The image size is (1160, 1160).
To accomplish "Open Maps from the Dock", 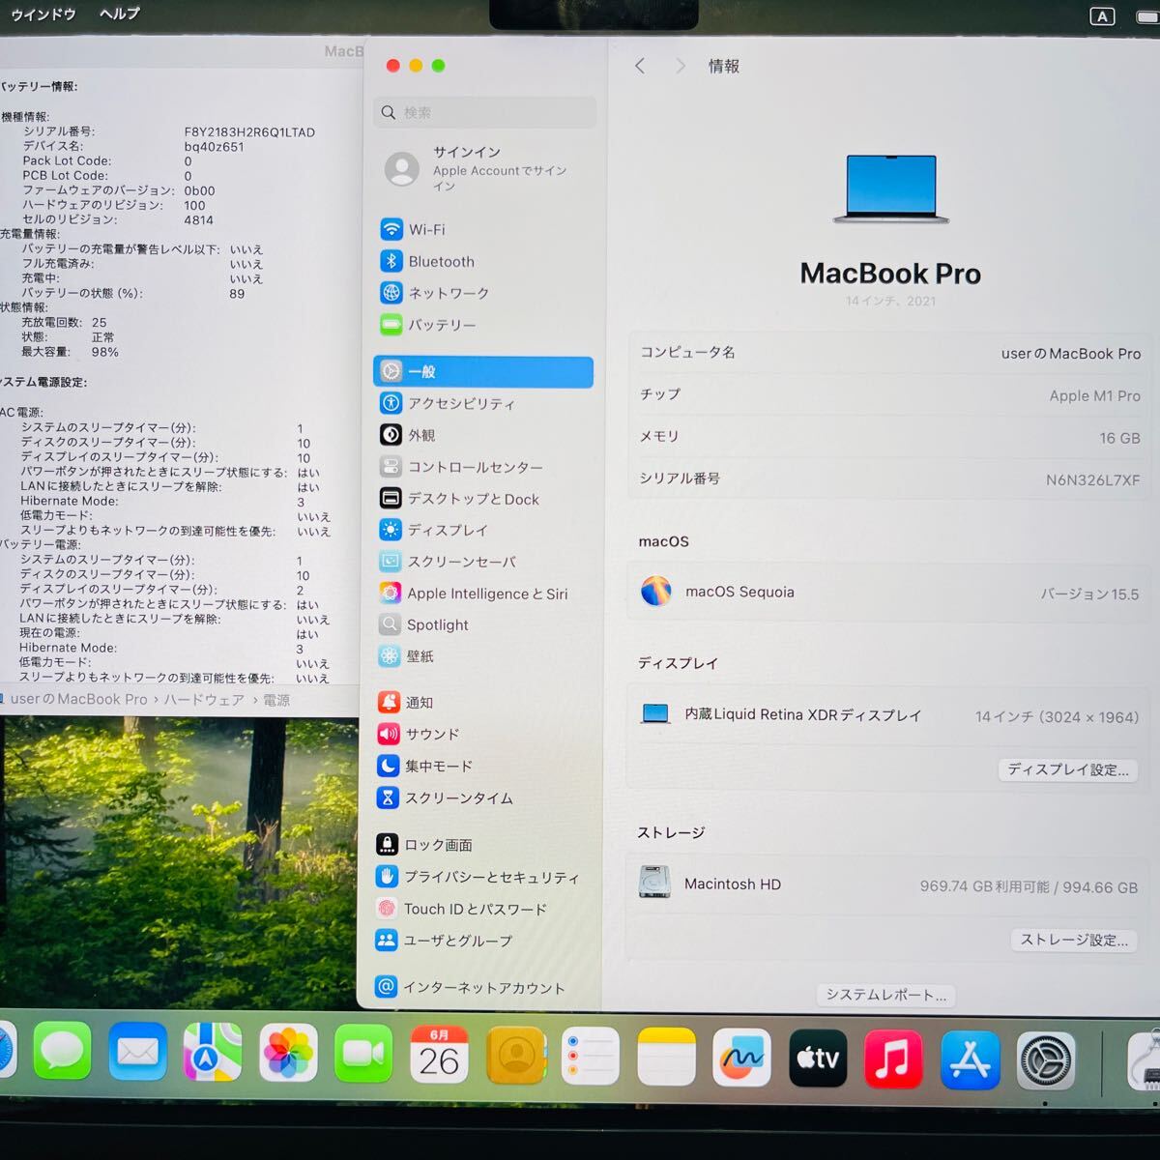I will [213, 1052].
